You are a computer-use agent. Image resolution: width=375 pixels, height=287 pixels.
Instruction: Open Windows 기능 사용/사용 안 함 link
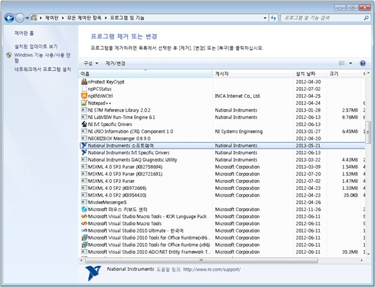pyautogui.click(x=43, y=58)
